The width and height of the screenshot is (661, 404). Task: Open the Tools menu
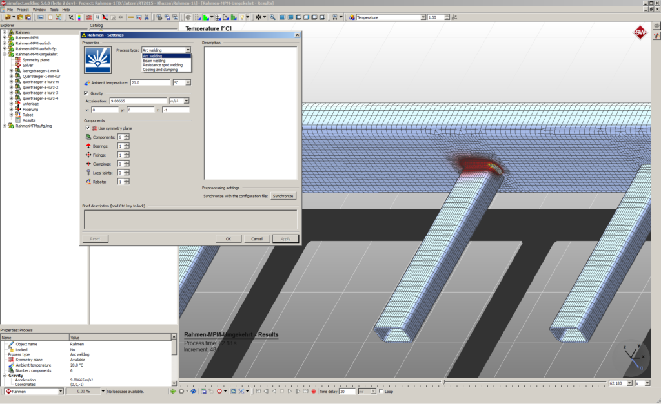(54, 10)
